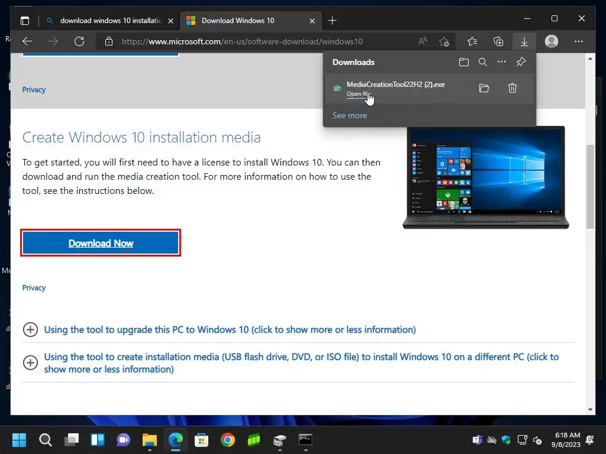
Task: Open the Favorites list
Action: tap(472, 41)
